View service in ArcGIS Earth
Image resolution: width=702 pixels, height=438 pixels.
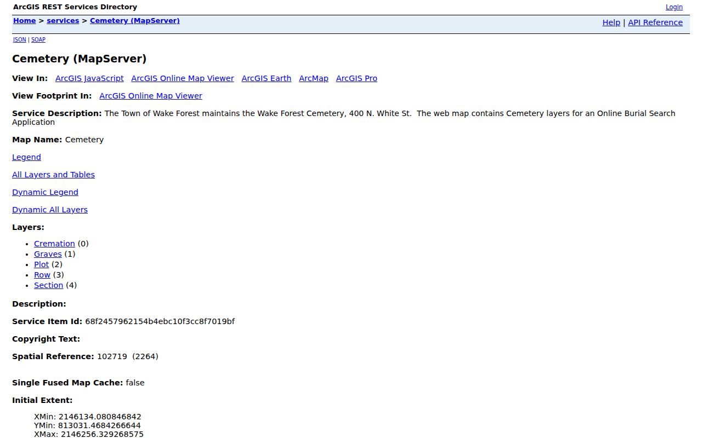point(267,78)
